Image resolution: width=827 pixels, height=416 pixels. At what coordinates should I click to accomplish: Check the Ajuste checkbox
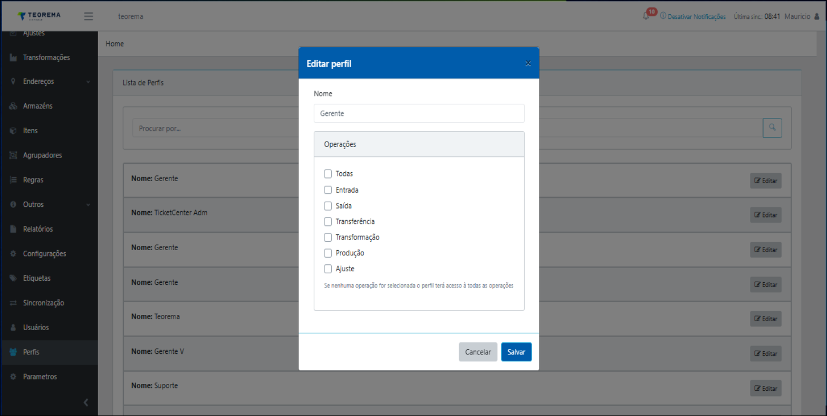click(328, 269)
